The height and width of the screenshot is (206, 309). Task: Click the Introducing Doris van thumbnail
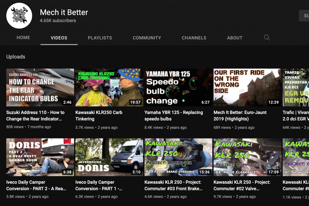[109, 157]
